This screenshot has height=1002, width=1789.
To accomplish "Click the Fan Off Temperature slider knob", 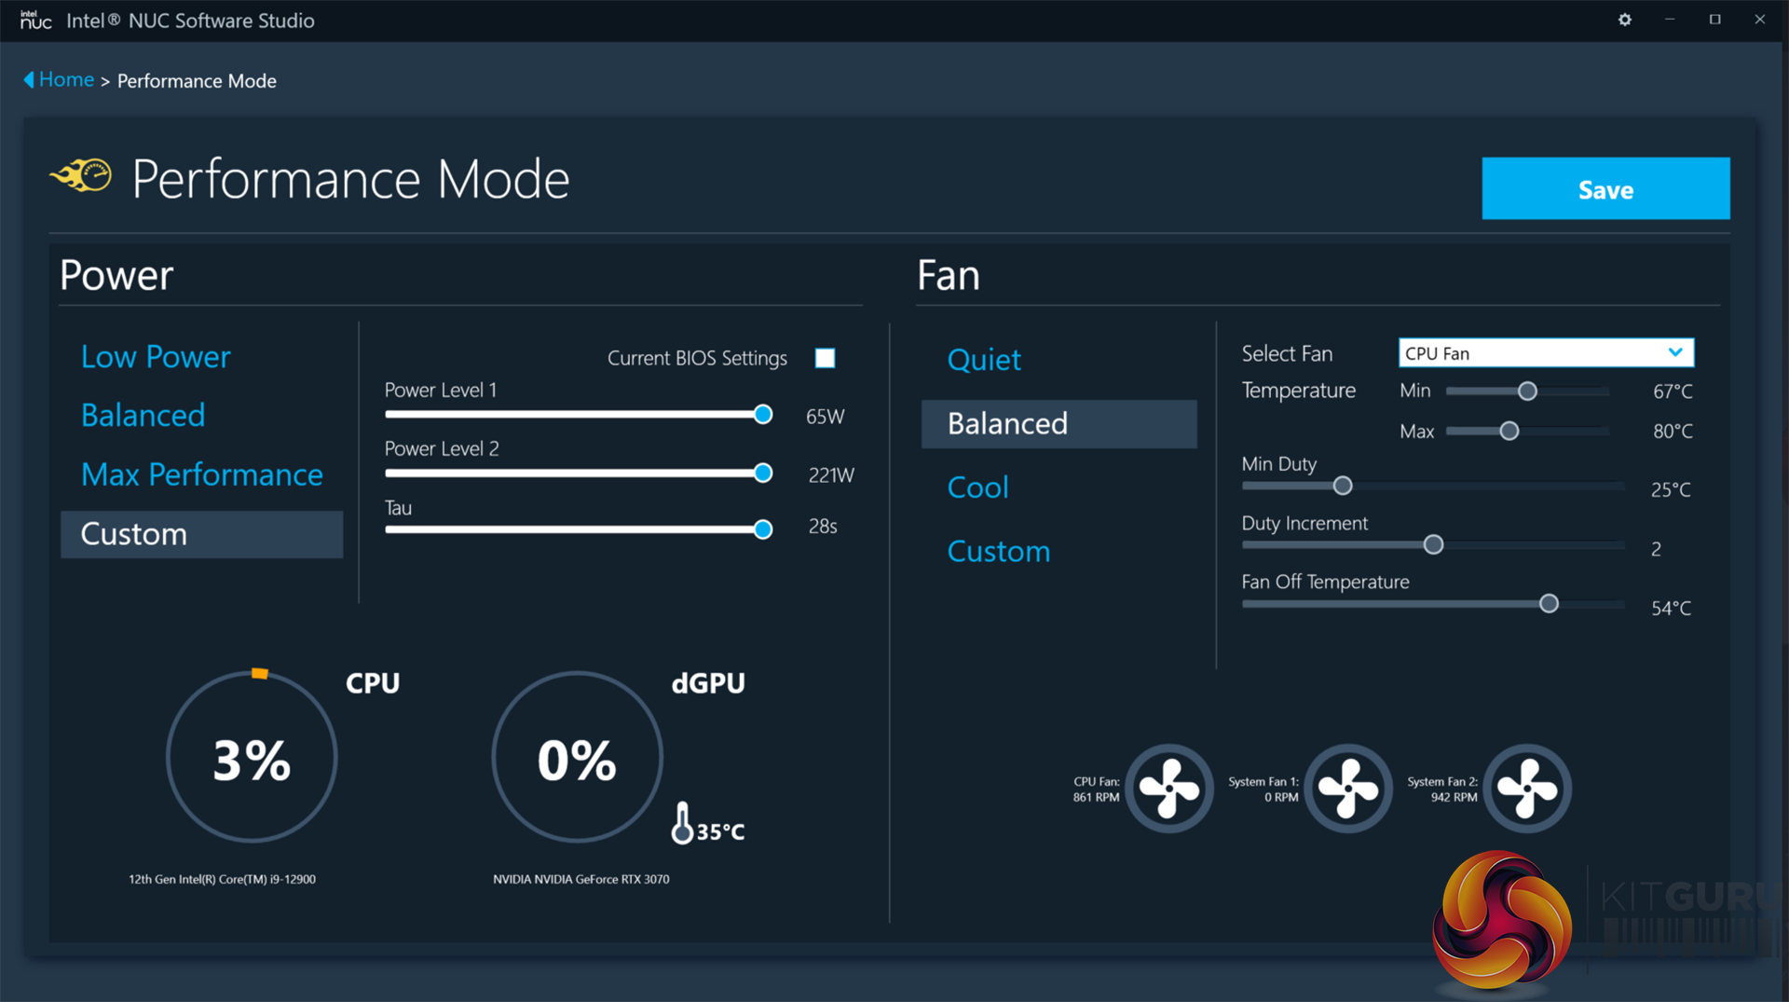I will tap(1549, 604).
